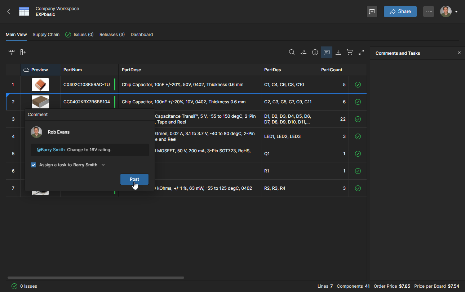The width and height of the screenshot is (465, 292).
Task: Click the fullscreen expand icon
Action: click(x=361, y=52)
